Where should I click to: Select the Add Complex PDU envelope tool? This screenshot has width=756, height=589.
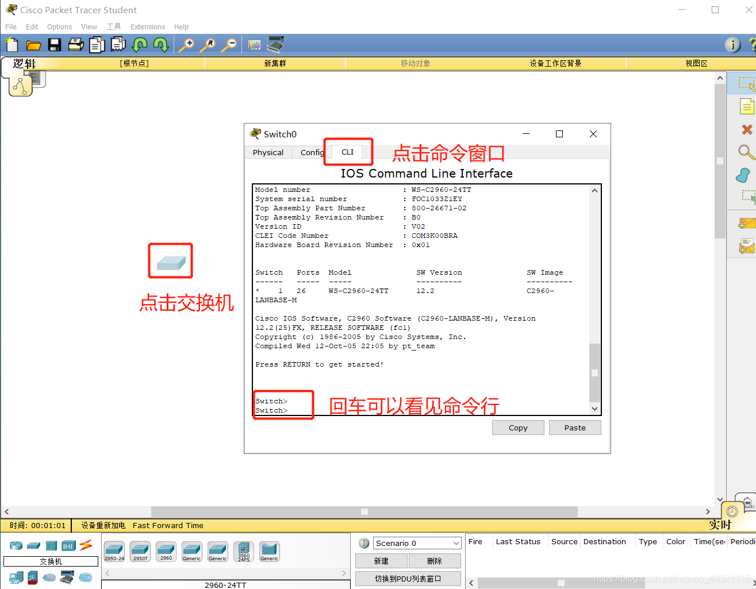point(746,247)
